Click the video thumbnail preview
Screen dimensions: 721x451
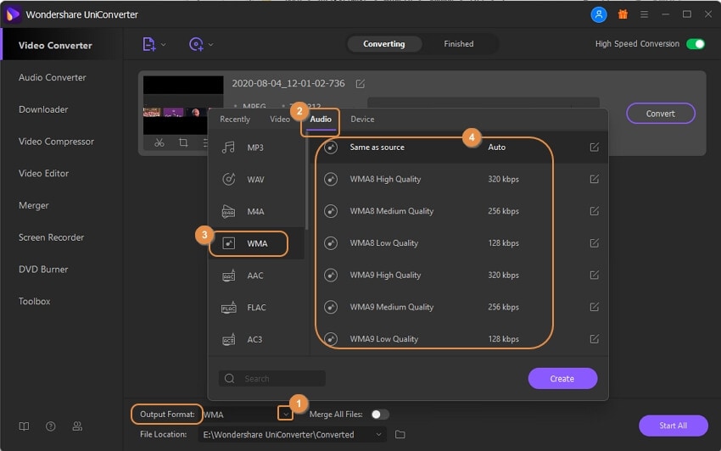pyautogui.click(x=183, y=105)
